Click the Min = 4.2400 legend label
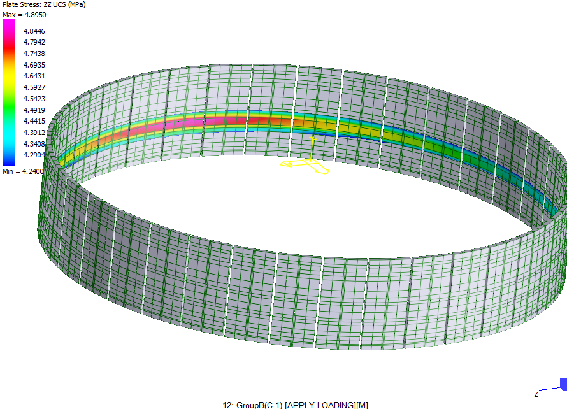The height and width of the screenshot is (409, 567). pyautogui.click(x=24, y=171)
